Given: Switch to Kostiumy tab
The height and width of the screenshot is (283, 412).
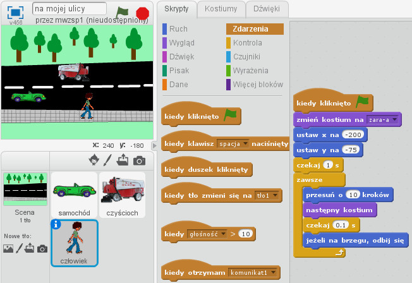Looking at the screenshot, I should [221, 9].
